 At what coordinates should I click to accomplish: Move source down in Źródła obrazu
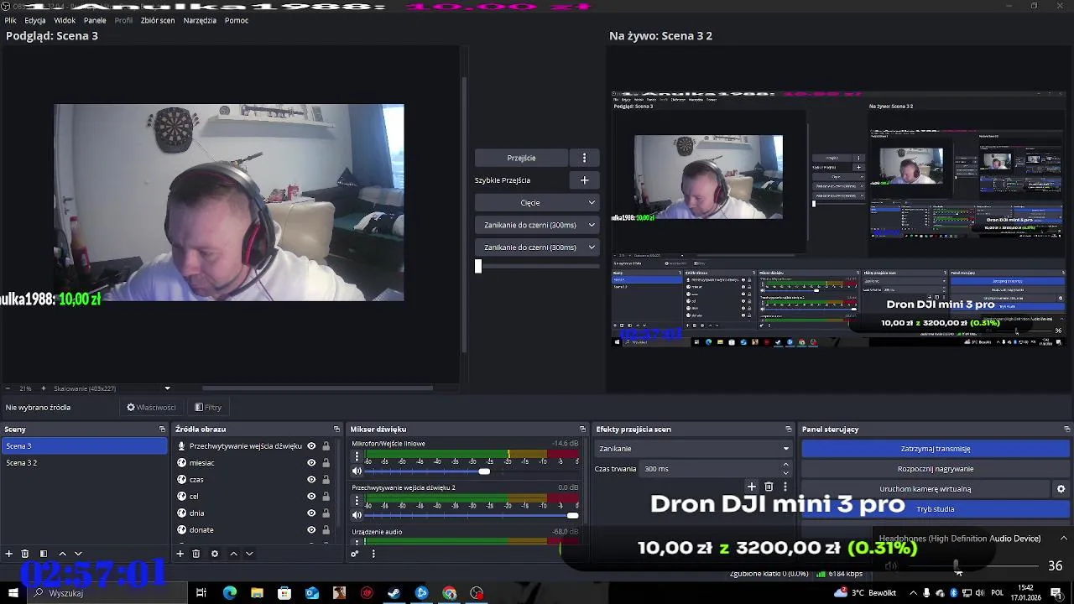point(249,554)
